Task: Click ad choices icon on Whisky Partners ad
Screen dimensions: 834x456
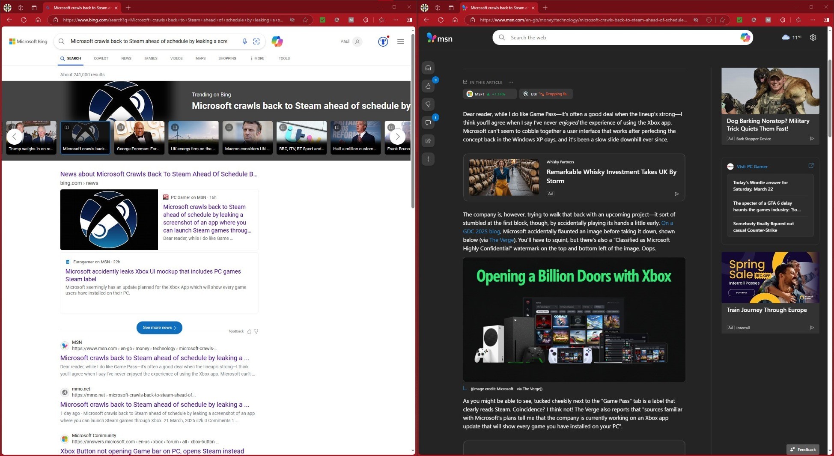Action: pyautogui.click(x=676, y=194)
